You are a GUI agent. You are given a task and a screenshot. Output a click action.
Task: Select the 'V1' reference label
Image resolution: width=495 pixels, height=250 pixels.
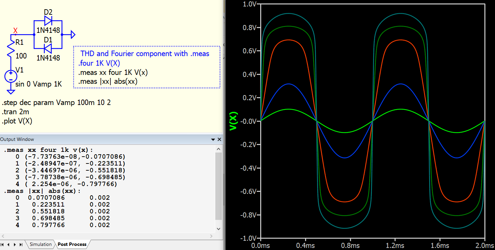pos(20,70)
